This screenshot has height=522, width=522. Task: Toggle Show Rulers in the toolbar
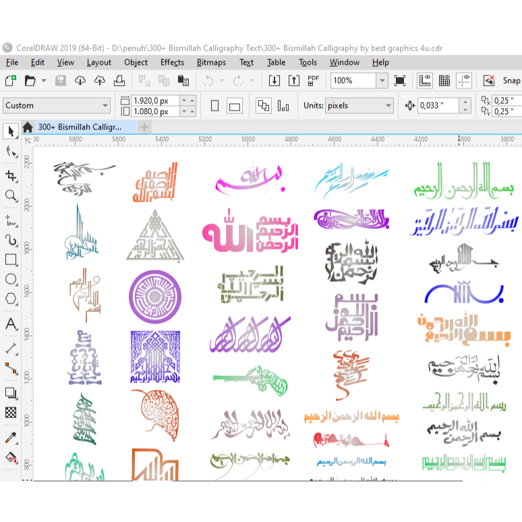[x=425, y=80]
